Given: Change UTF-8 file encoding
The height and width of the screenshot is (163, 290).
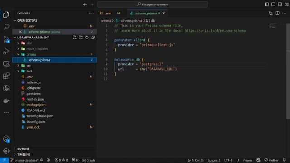Looking at the screenshot, I should tap(228, 160).
